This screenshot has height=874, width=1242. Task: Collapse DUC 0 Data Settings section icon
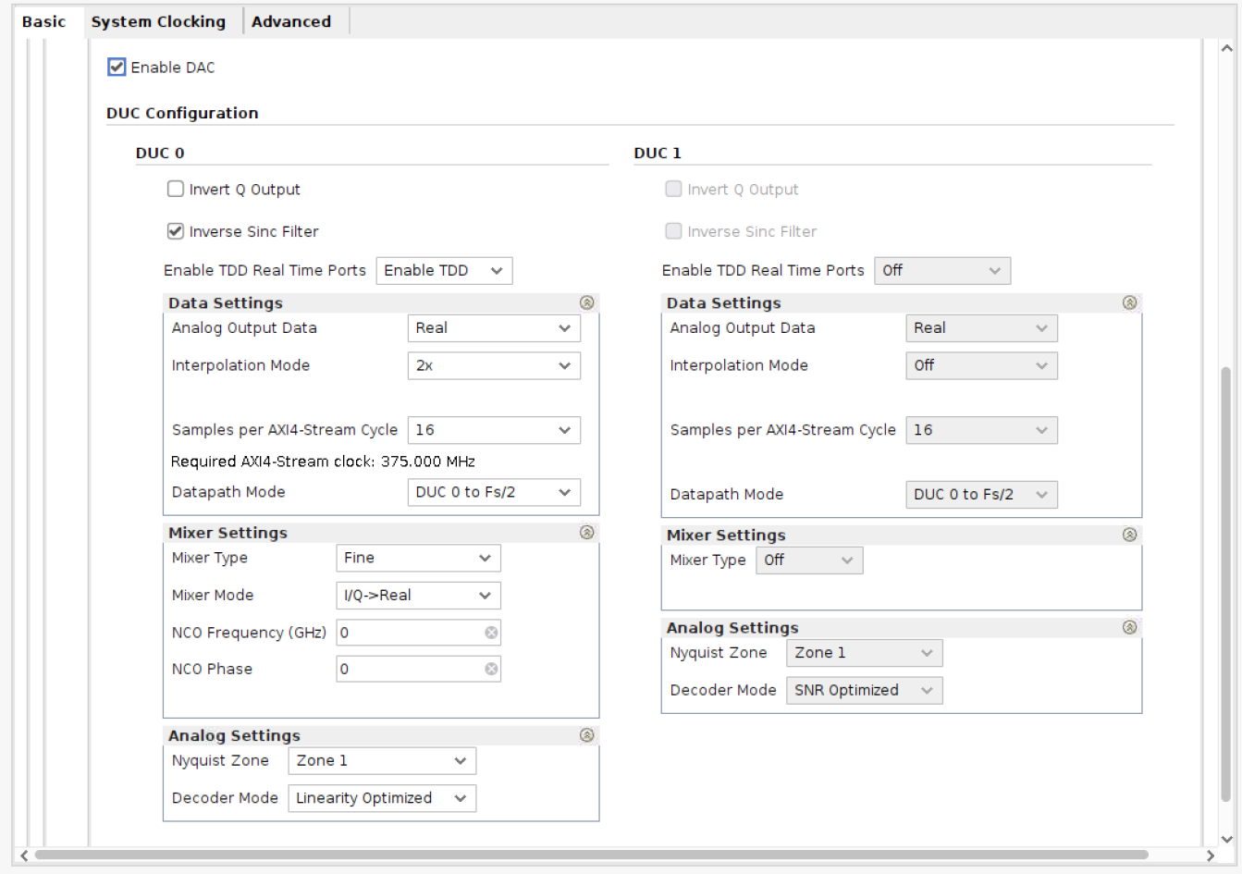(x=586, y=302)
